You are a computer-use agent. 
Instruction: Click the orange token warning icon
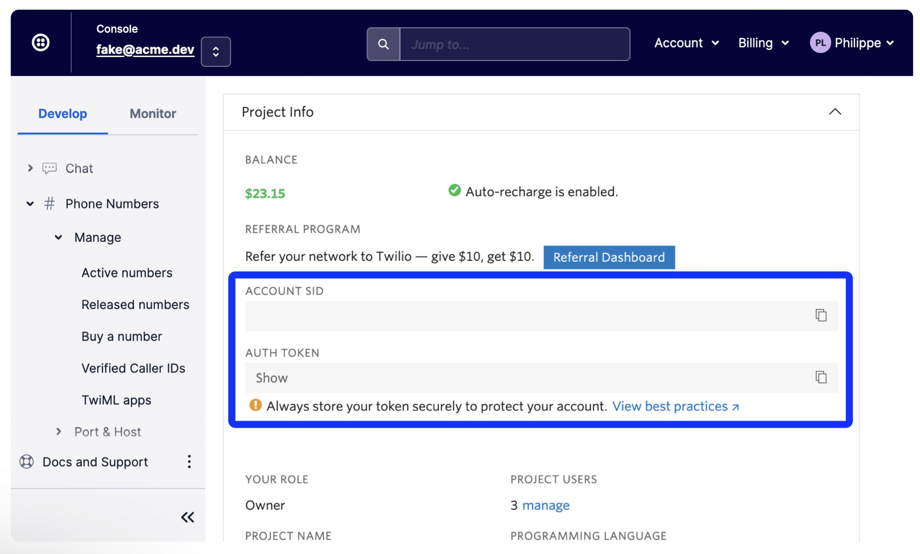click(255, 405)
